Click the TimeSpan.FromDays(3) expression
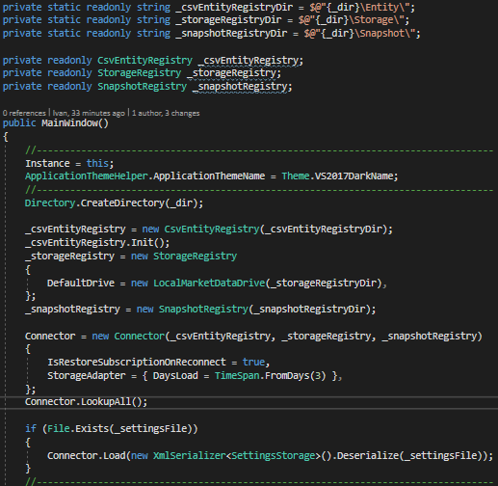This screenshot has height=486, width=498. pyautogui.click(x=270, y=375)
